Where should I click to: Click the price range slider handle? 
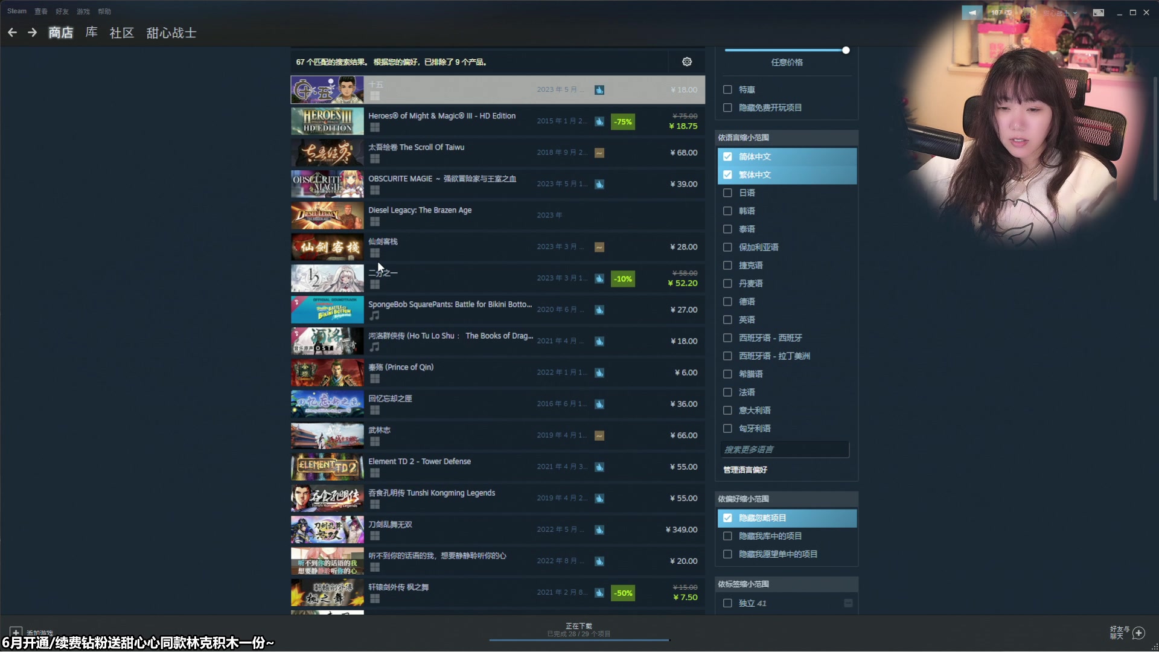846,50
